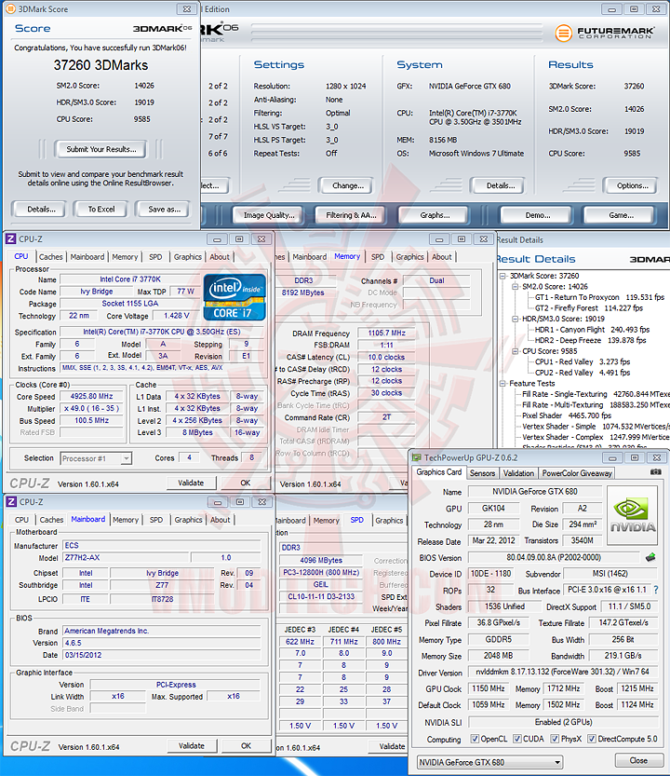Click the Futuremark Corporation logo
The width and height of the screenshot is (670, 776).
(x=605, y=34)
